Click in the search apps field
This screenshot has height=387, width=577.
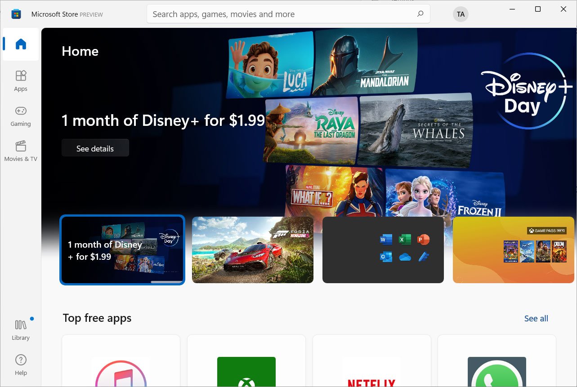pyautogui.click(x=288, y=14)
